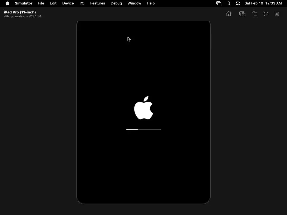Viewport: 287px width, 215px height.
Task: Open Control Center in menu bar
Action: pos(238,3)
